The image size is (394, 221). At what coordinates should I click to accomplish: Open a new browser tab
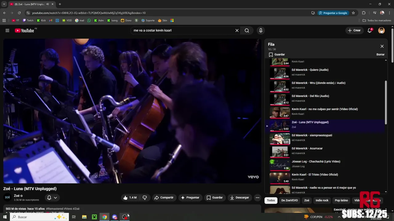tap(60, 4)
